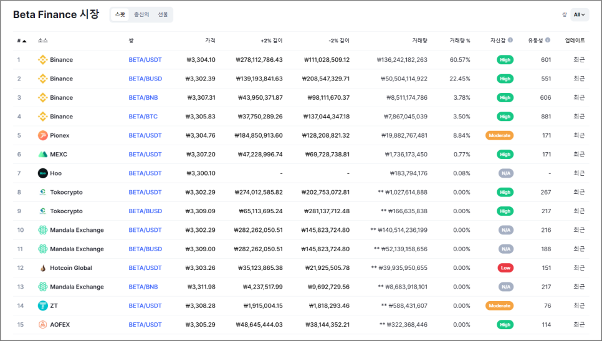Open BETA/BTC pair on Binance
Screen dimensions: 602x341
click(143, 117)
